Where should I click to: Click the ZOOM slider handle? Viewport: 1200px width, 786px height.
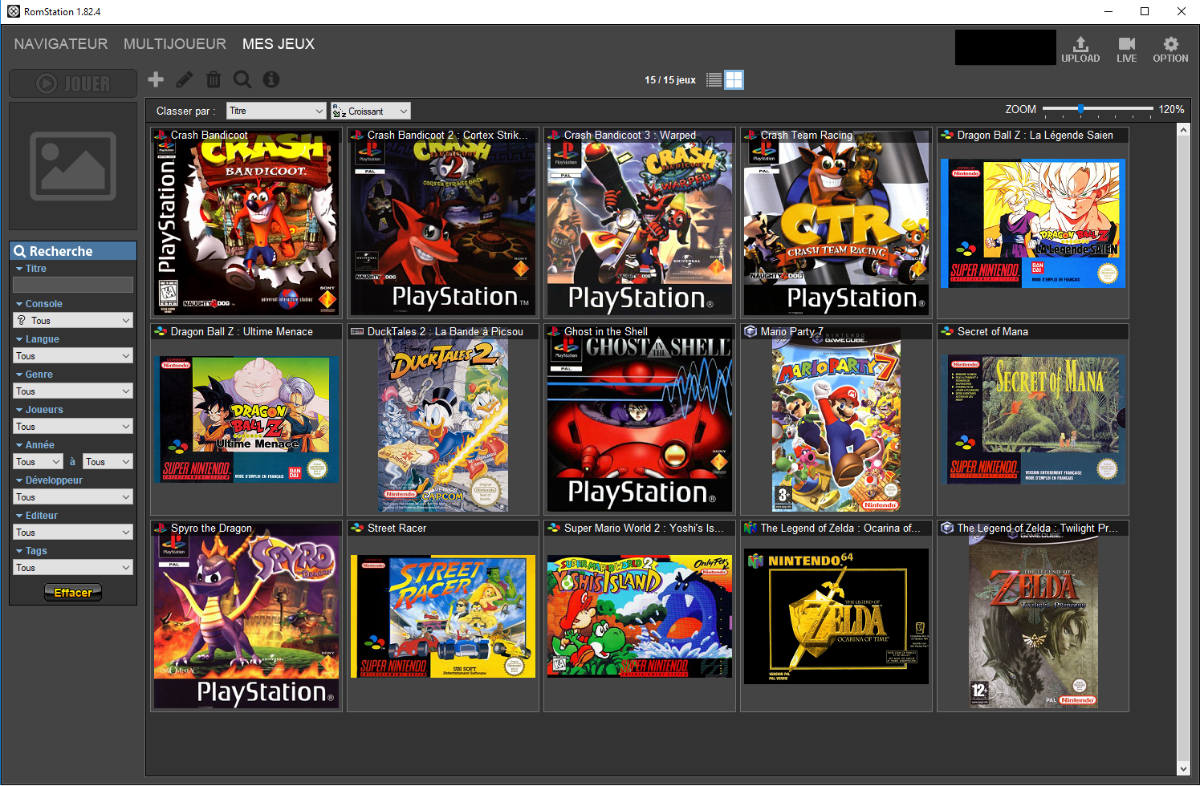[x=1080, y=109]
